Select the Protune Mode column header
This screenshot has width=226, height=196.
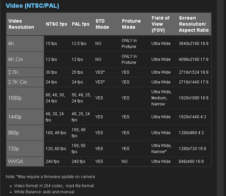(x=131, y=24)
